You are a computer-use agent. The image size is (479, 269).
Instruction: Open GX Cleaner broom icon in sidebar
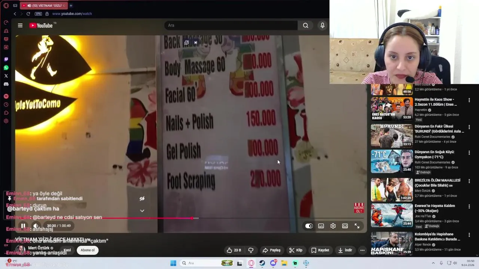6,31
